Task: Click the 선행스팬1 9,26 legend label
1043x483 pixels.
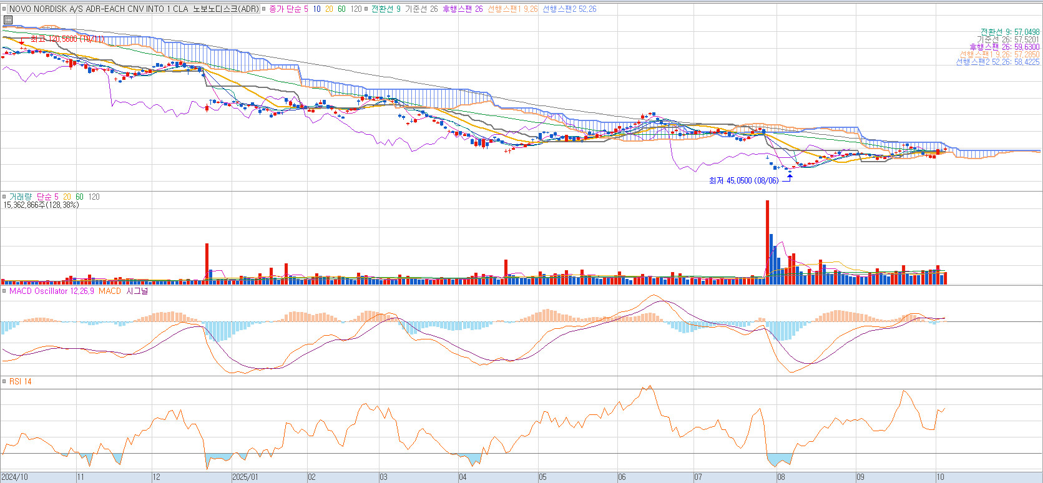Action: tap(512, 9)
